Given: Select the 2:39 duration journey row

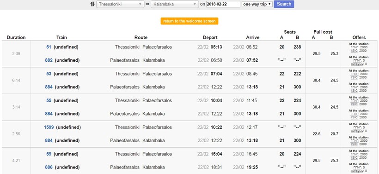Looking at the screenshot, I should [189, 54].
